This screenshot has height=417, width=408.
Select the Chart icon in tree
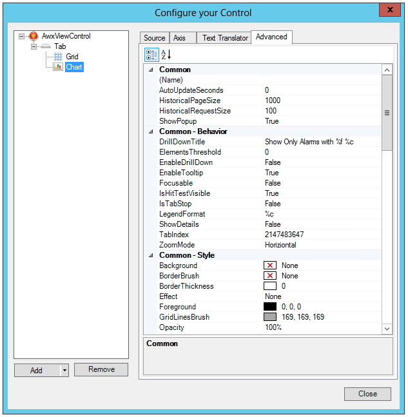[x=58, y=67]
